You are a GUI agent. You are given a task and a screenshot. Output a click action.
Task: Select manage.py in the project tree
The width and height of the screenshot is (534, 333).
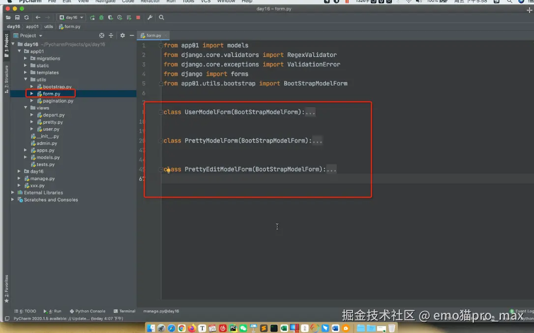click(x=42, y=178)
